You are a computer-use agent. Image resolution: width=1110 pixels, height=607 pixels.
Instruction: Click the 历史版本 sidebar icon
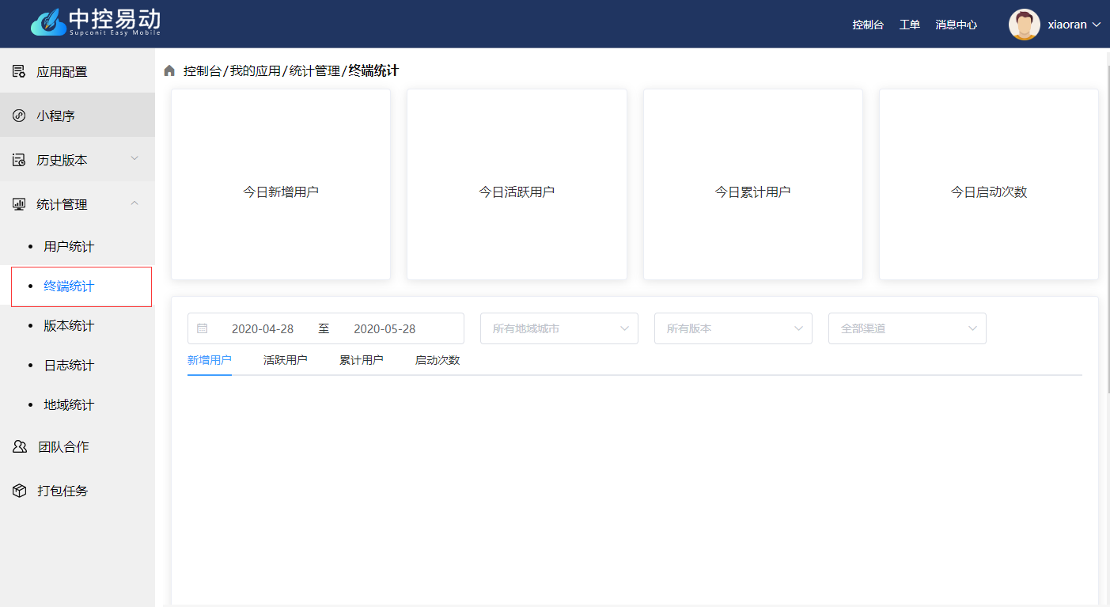(19, 160)
